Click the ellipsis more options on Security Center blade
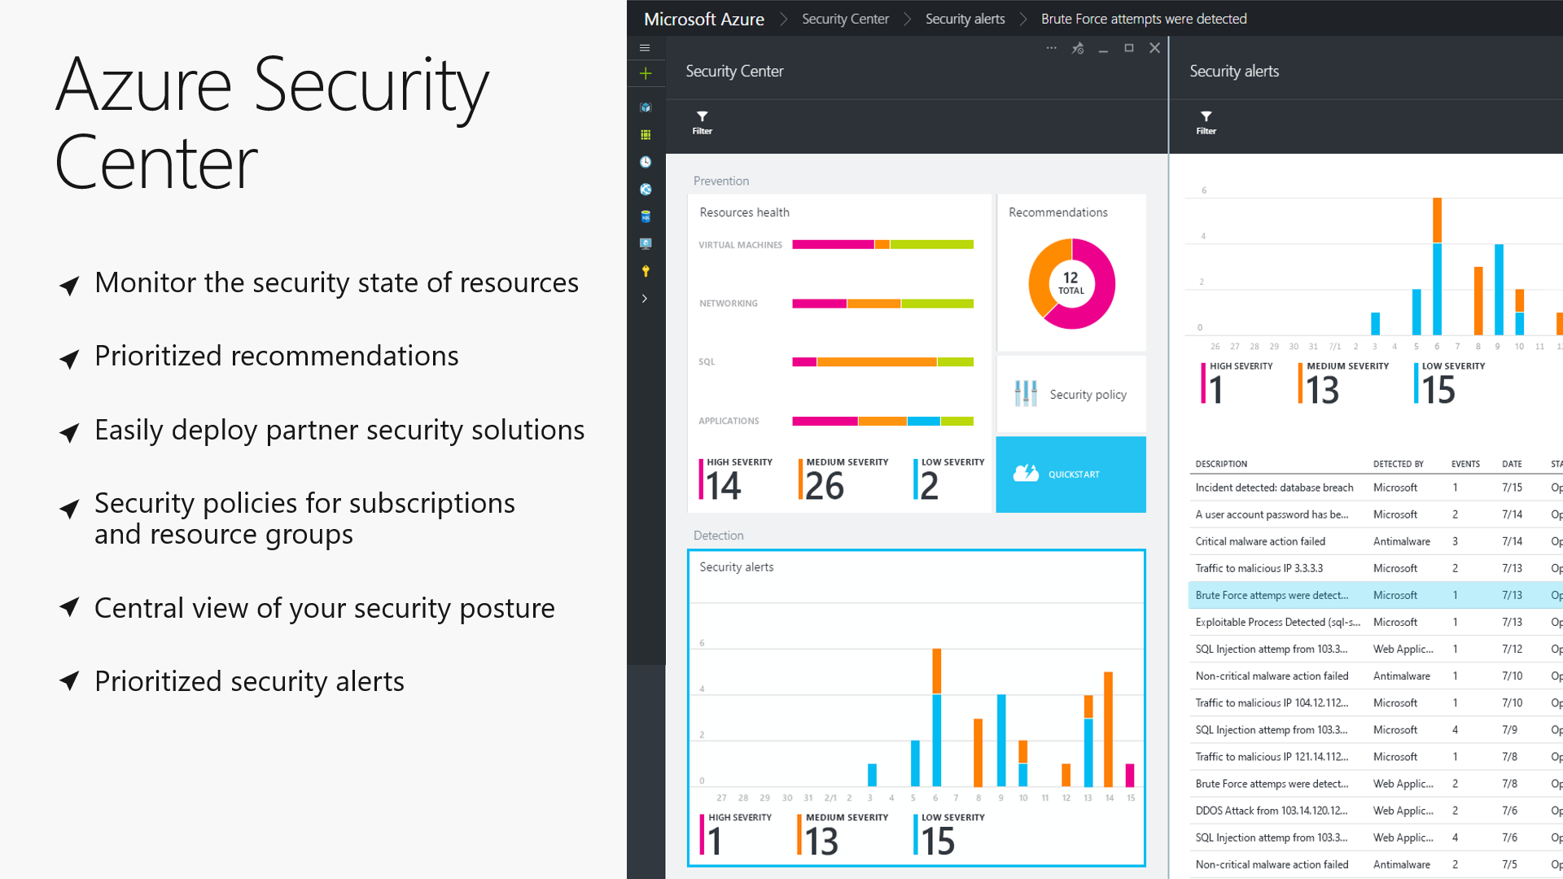 pyautogui.click(x=1052, y=48)
